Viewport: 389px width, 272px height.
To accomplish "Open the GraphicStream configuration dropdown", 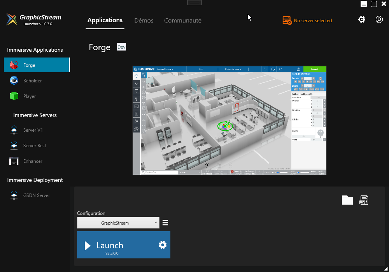I will (x=118, y=223).
